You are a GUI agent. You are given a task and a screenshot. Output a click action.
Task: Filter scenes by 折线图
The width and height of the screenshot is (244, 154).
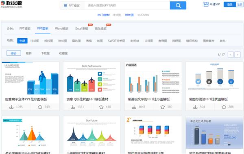pyautogui.click(x=48, y=41)
